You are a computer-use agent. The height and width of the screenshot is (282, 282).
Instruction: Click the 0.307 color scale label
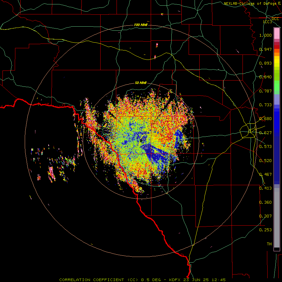(265, 216)
